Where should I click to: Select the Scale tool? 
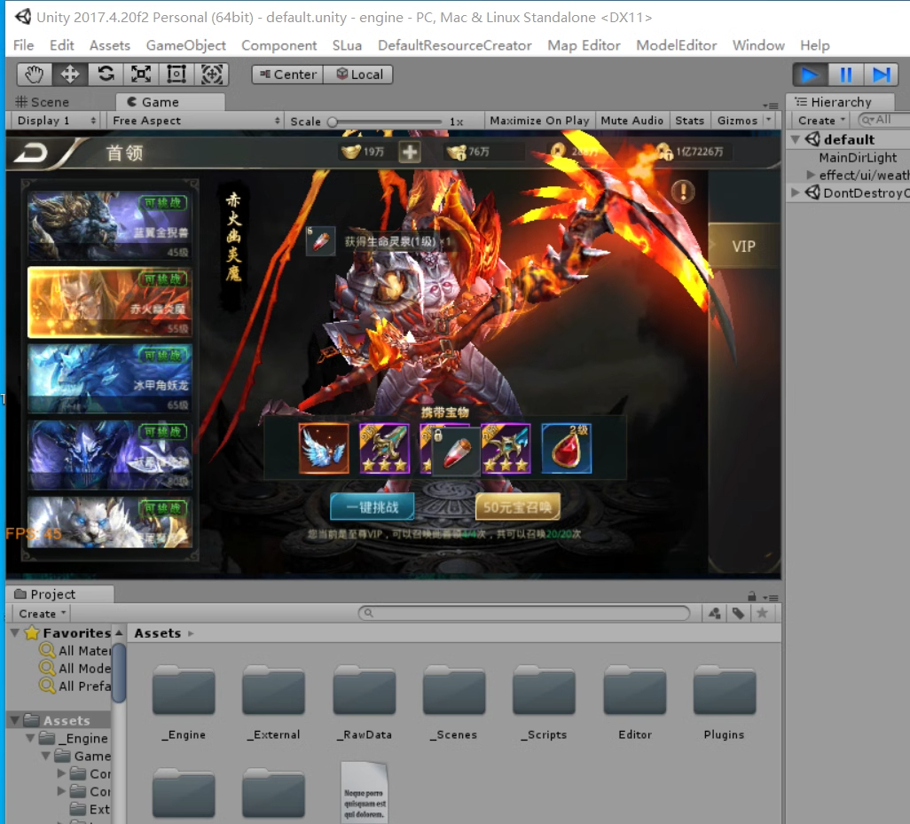pyautogui.click(x=141, y=75)
